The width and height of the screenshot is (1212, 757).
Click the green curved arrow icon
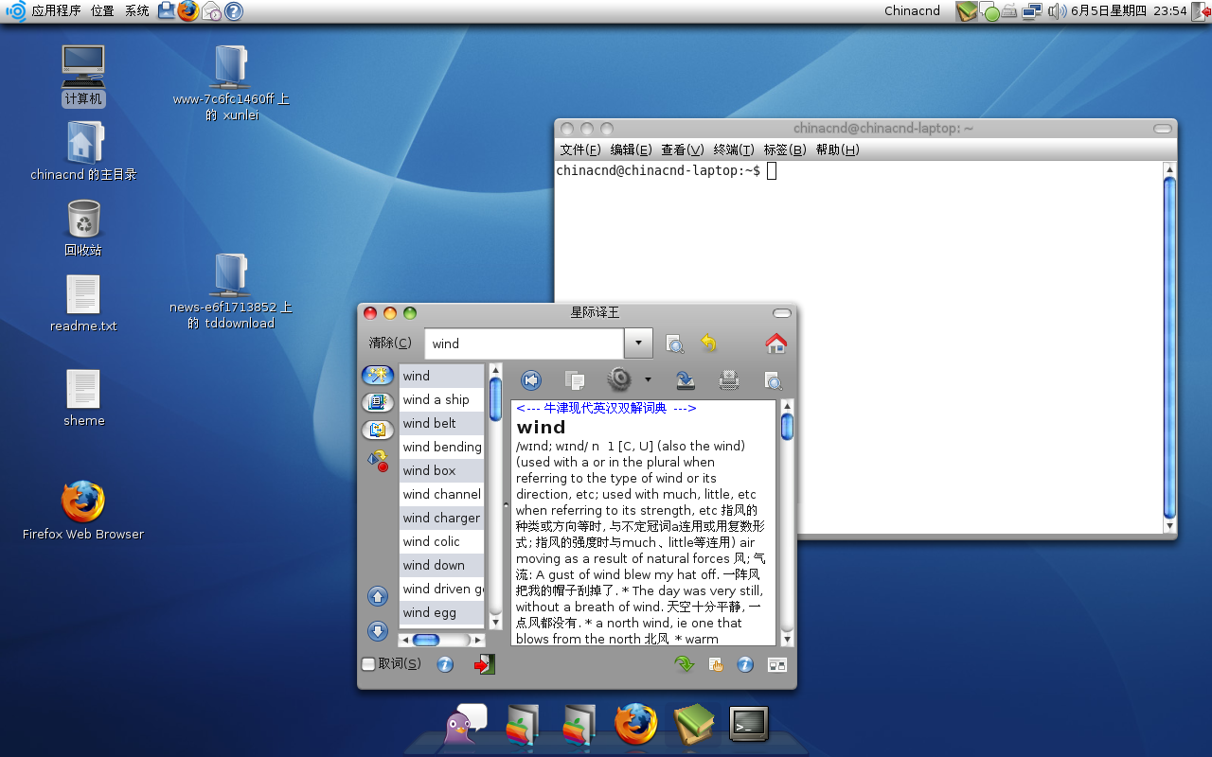684,664
